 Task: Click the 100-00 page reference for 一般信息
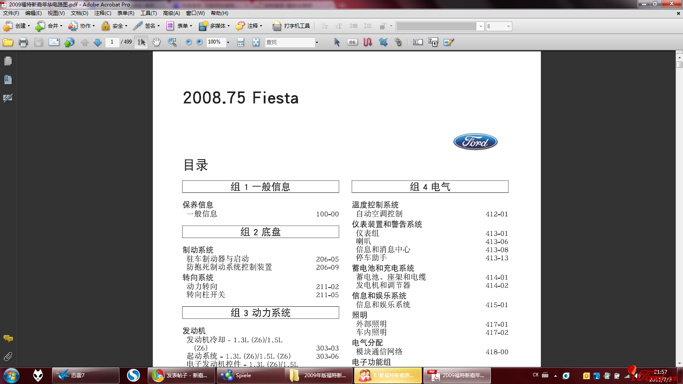click(327, 214)
